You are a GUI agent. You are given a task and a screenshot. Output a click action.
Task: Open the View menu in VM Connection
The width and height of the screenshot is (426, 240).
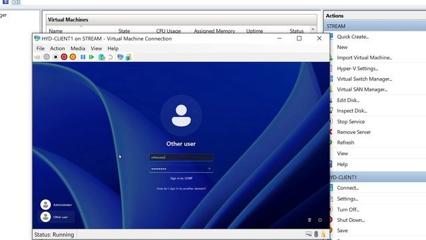pos(97,49)
